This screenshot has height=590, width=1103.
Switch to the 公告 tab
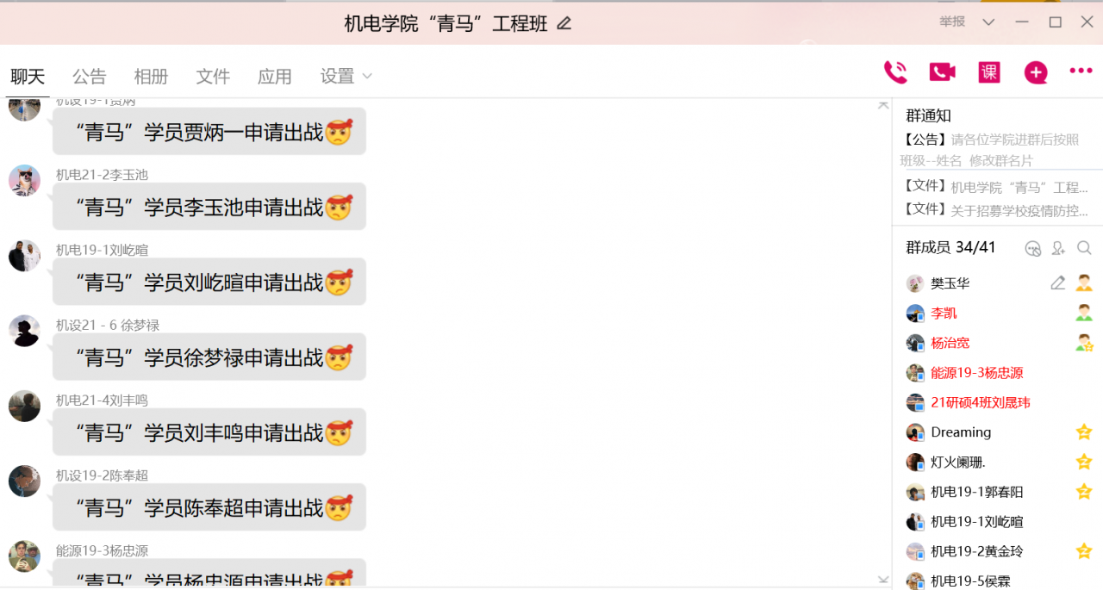pos(89,76)
